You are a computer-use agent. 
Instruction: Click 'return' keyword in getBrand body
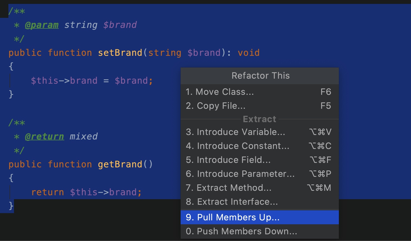pyautogui.click(x=48, y=192)
